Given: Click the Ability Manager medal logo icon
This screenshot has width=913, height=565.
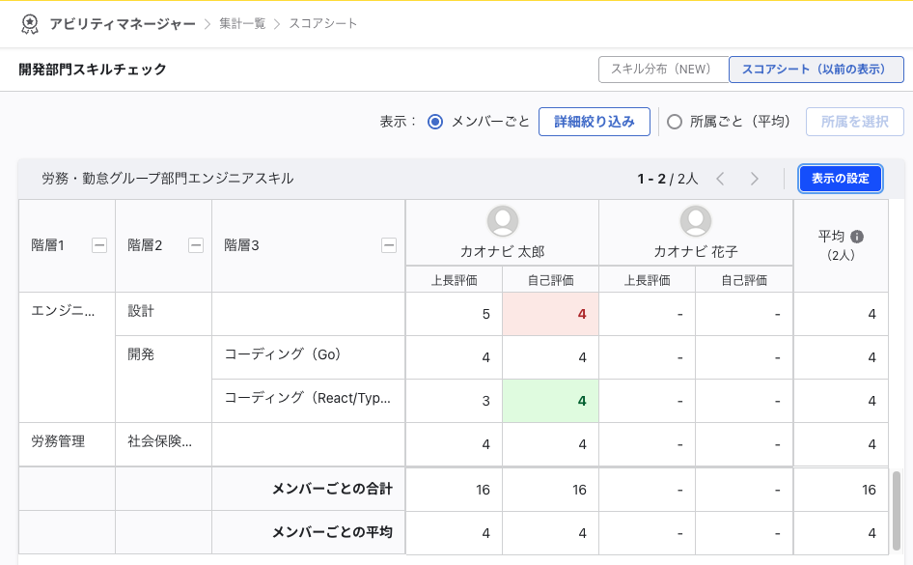Looking at the screenshot, I should tap(30, 24).
